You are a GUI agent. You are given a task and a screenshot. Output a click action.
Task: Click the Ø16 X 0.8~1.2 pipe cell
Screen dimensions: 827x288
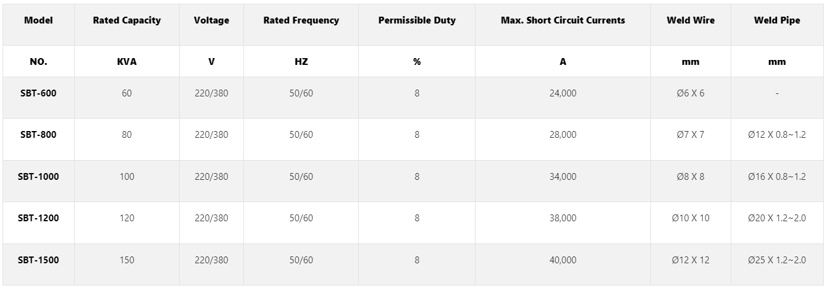tap(777, 176)
